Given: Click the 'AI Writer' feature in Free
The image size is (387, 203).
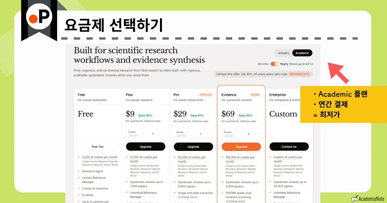Looking at the screenshot, I should (x=88, y=195).
